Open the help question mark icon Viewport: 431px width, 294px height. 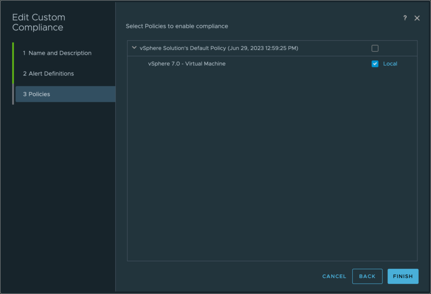(405, 18)
